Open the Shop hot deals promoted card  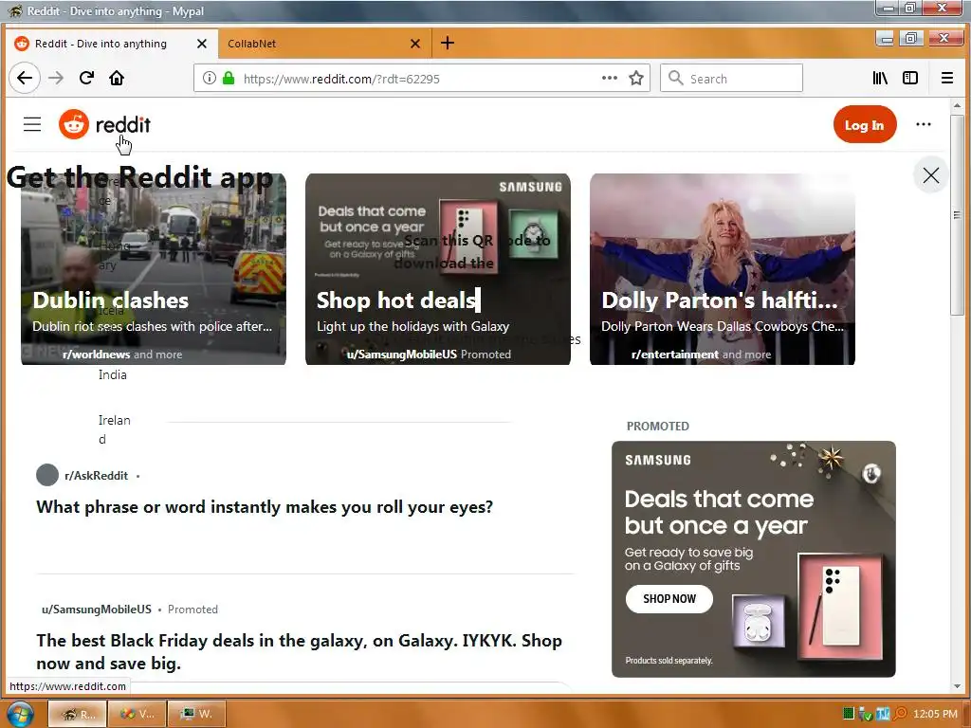pyautogui.click(x=438, y=268)
